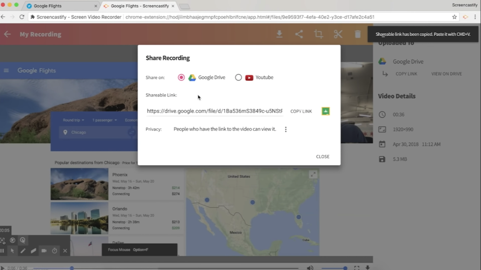
Task: Switch to the first Google Flights tab
Action: 60,6
